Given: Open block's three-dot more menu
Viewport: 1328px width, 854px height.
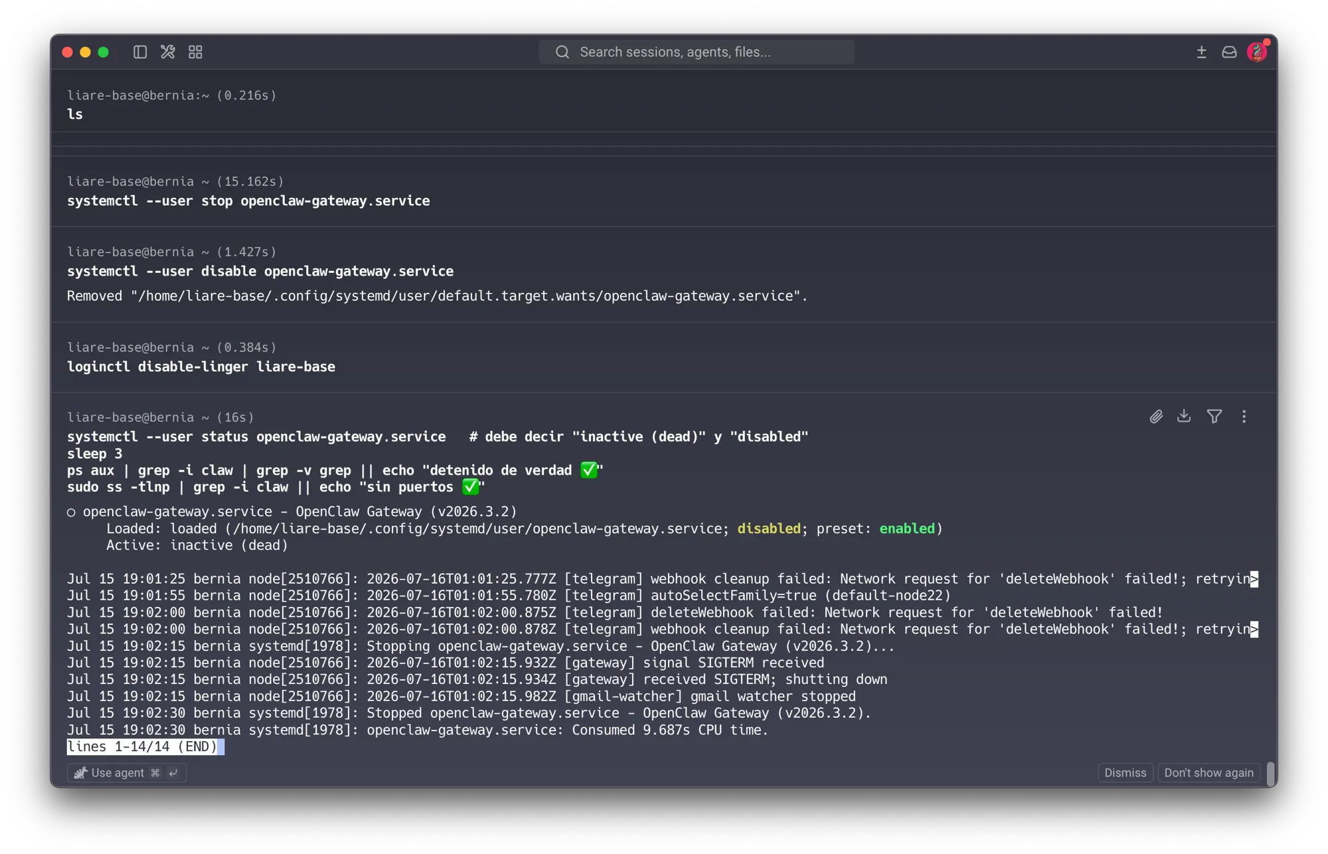Looking at the screenshot, I should click(x=1244, y=416).
